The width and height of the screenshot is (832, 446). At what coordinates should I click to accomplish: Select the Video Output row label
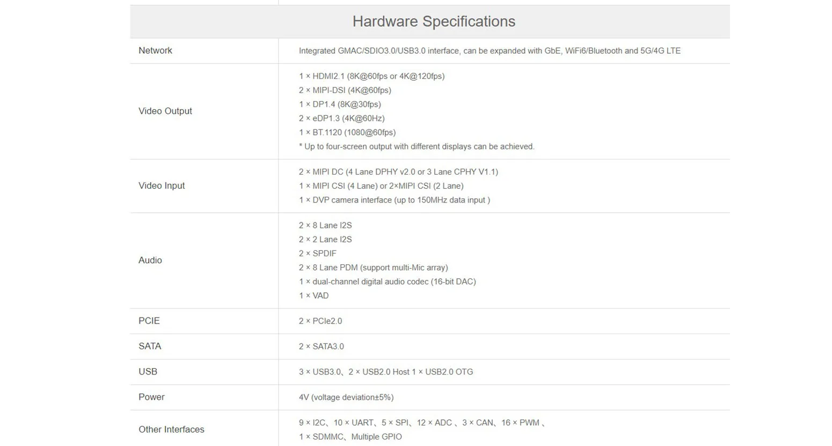(165, 111)
